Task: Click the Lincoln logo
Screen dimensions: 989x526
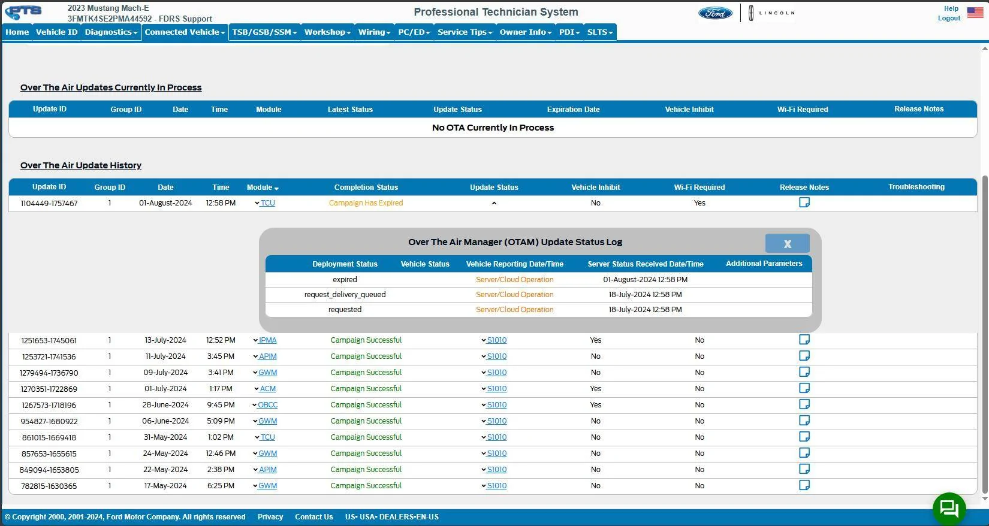Action: pyautogui.click(x=772, y=13)
